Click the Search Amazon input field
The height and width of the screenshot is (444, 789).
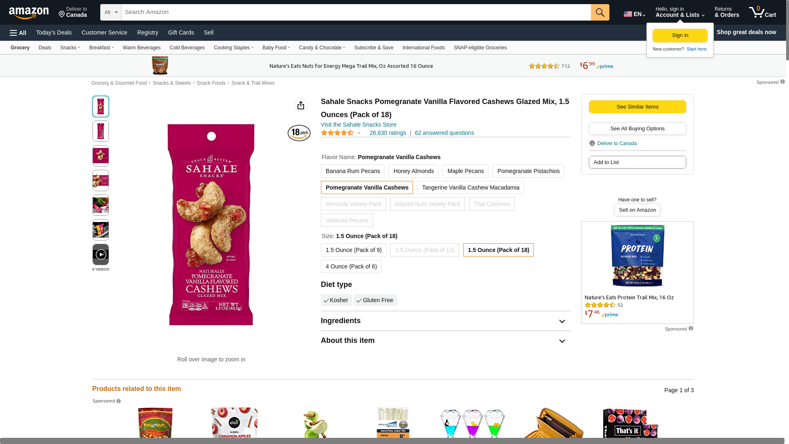tap(356, 12)
